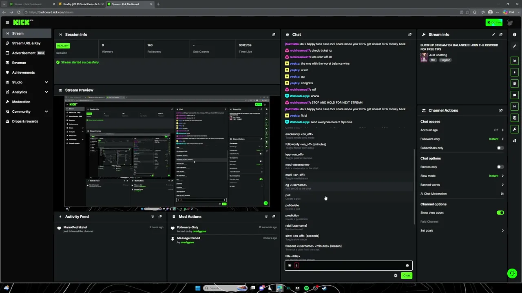Screen dimensions: 522x293
Task: Open the Followers only setting arrow
Action: [x=502, y=139]
